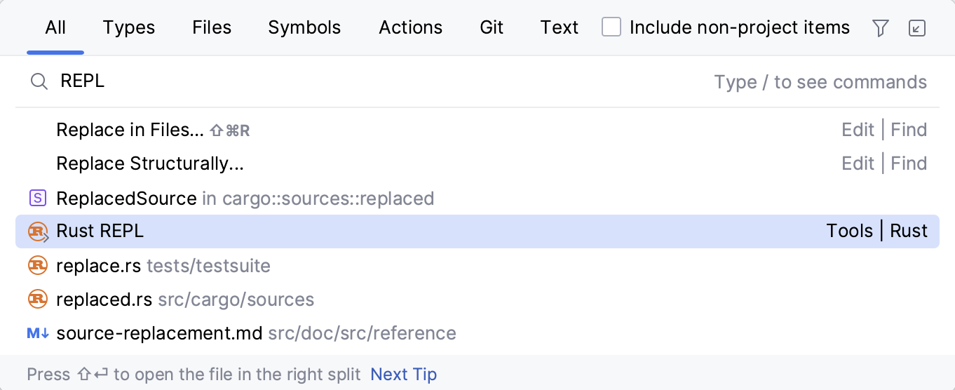The height and width of the screenshot is (390, 955).
Task: Choose Replace Structurally action
Action: [150, 163]
